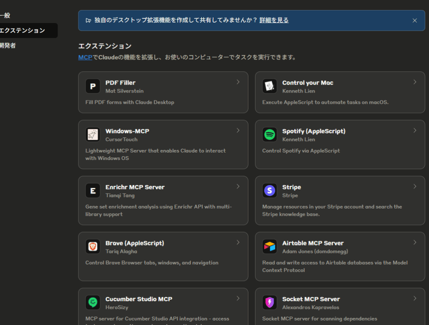Click the Socket MCP Server shield icon
The image size is (429, 325).
pos(269,302)
